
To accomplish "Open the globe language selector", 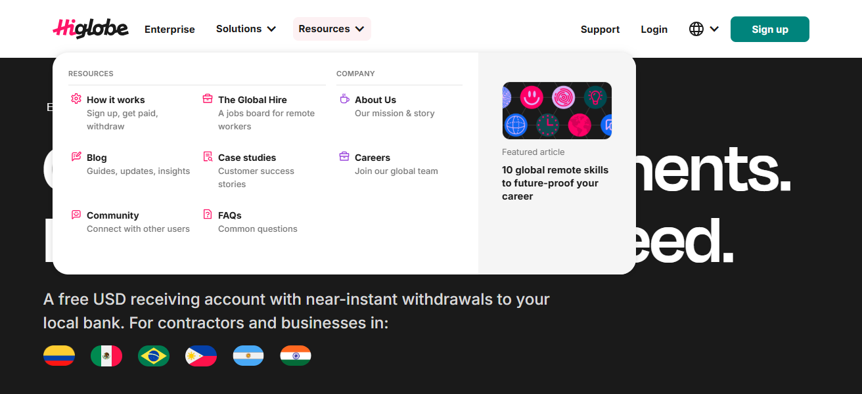I will click(x=704, y=29).
